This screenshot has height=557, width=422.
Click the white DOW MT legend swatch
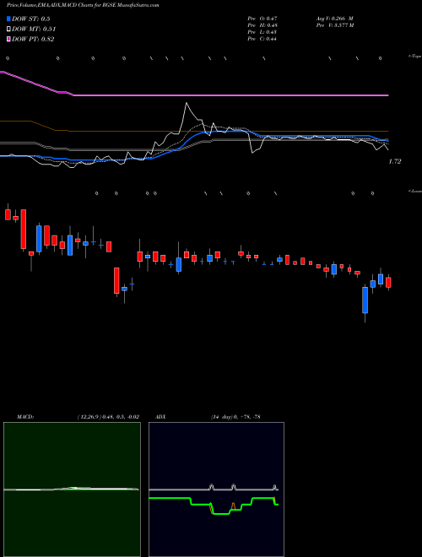[x=8, y=29]
